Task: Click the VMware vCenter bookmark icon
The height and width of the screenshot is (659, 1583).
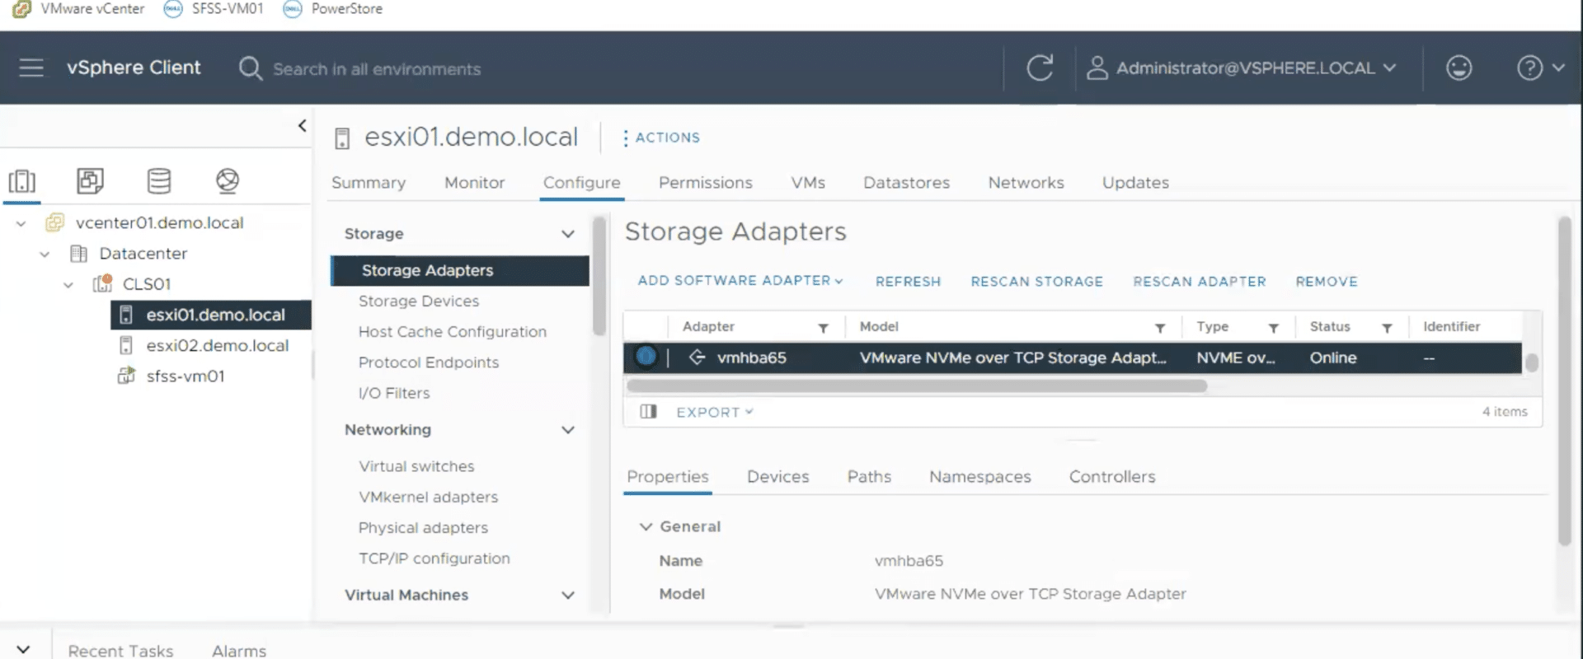Action: pyautogui.click(x=21, y=9)
